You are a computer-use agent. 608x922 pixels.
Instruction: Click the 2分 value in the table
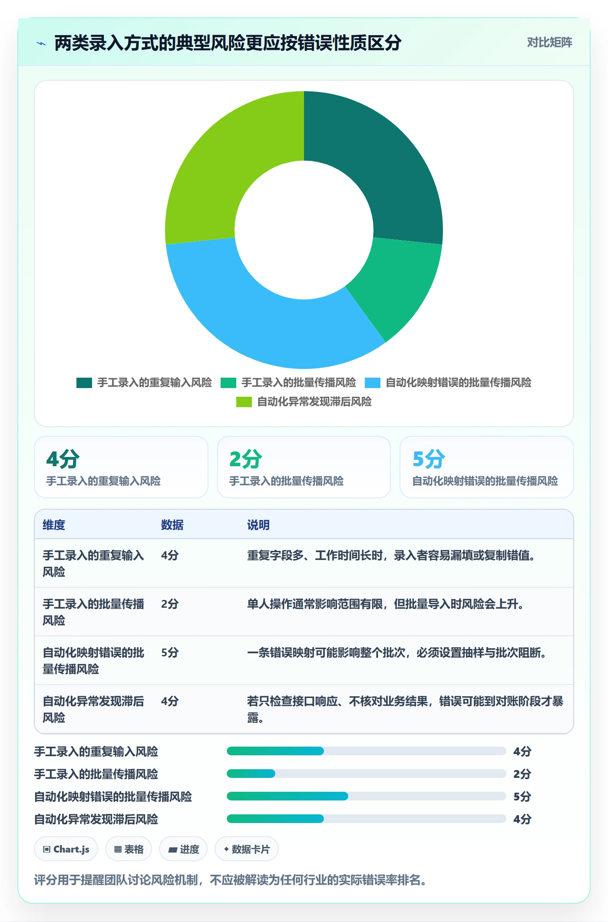click(170, 604)
